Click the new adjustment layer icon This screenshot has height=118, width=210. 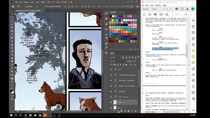[125, 111]
